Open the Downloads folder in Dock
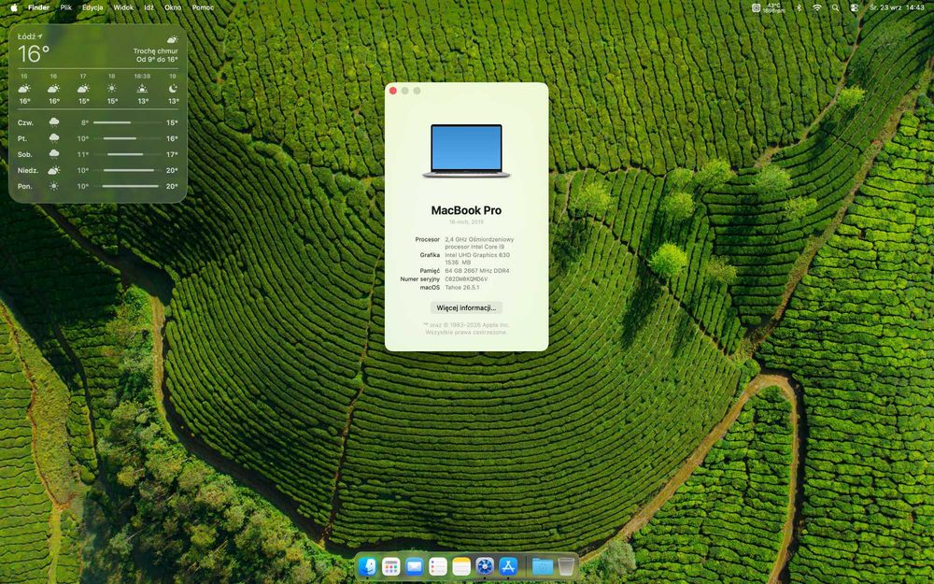Image resolution: width=934 pixels, height=584 pixels. point(542,566)
